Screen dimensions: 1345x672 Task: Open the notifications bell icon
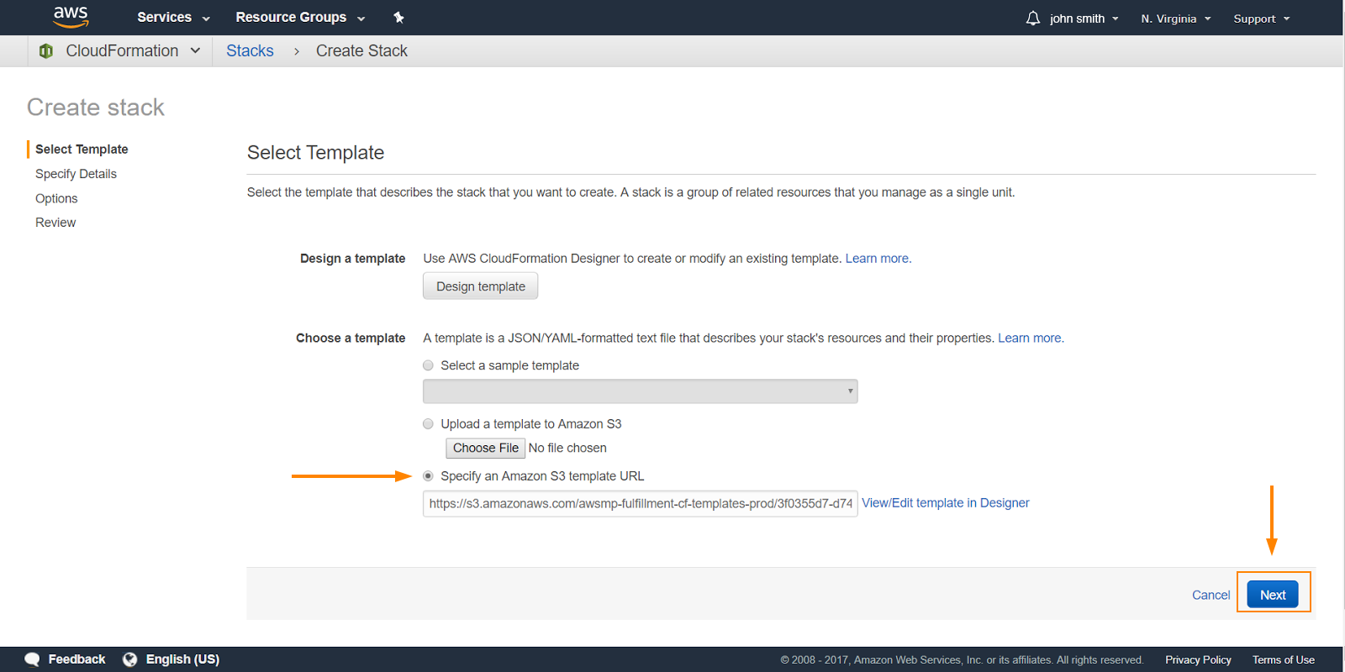1033,18
